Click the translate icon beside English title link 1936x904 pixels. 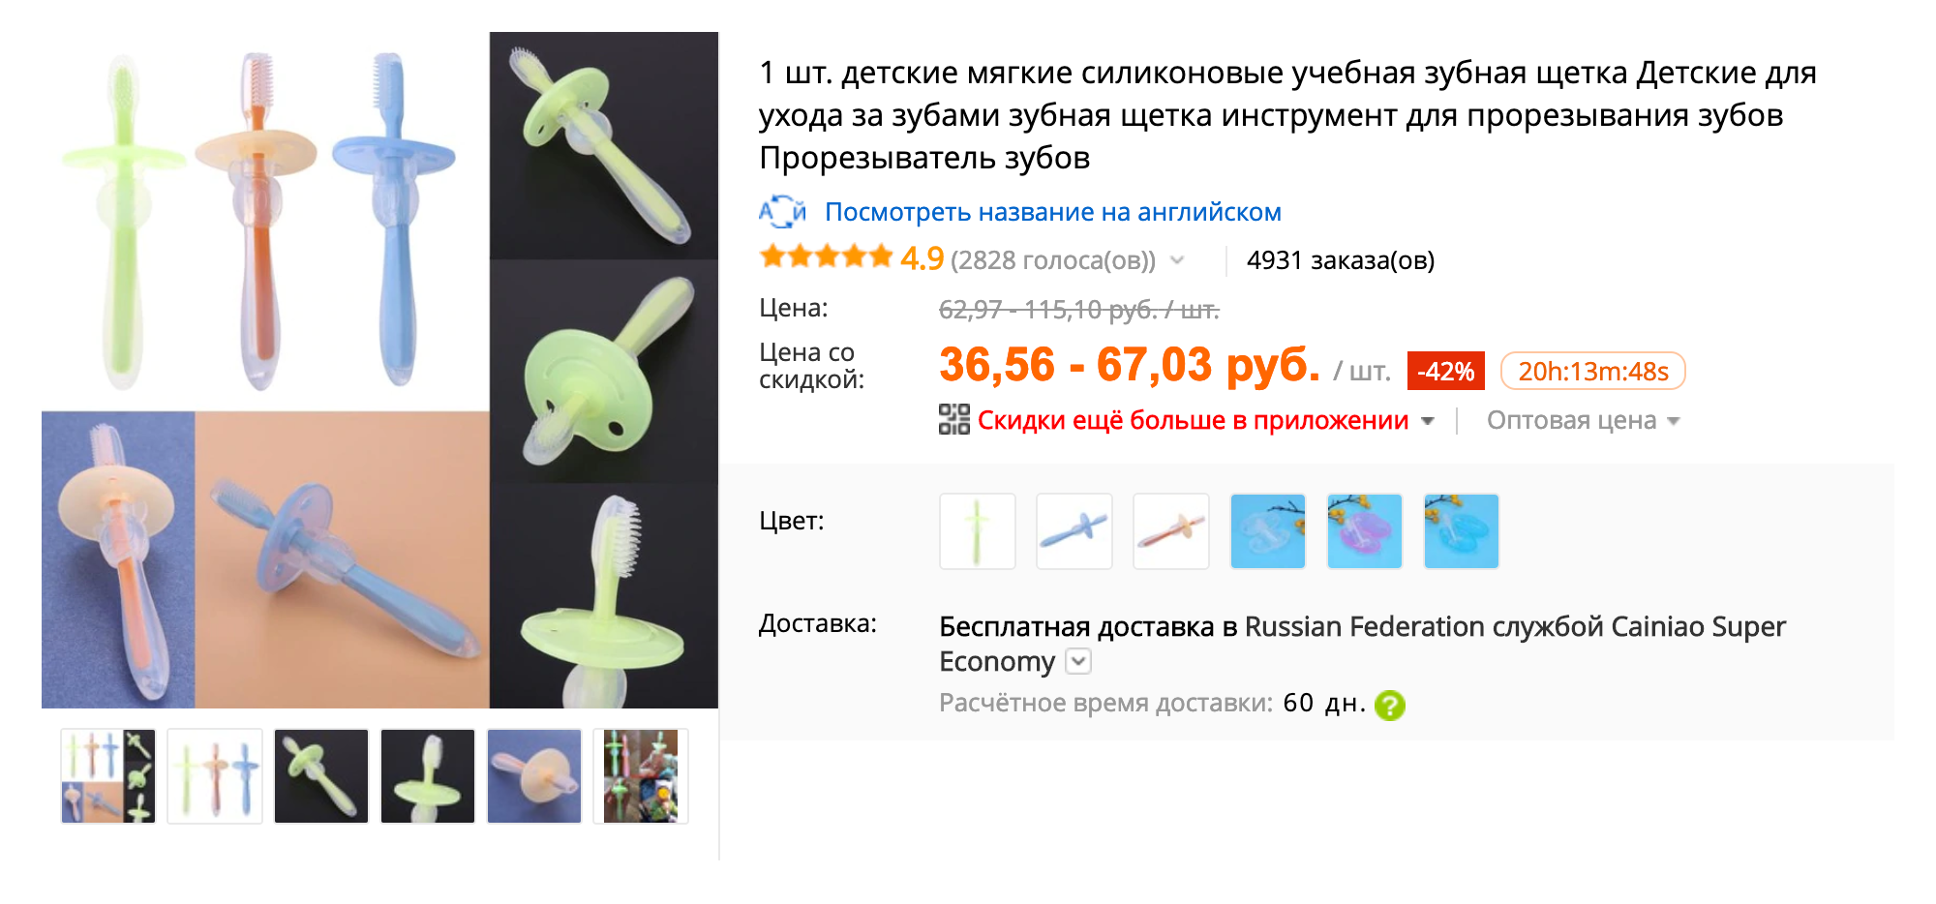click(782, 212)
